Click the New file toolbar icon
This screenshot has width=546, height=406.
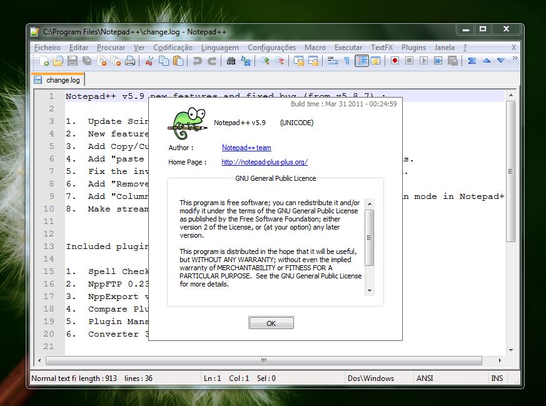(44, 61)
